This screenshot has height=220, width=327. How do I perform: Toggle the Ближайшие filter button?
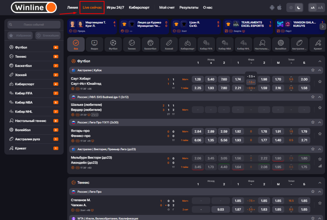click(x=48, y=36)
